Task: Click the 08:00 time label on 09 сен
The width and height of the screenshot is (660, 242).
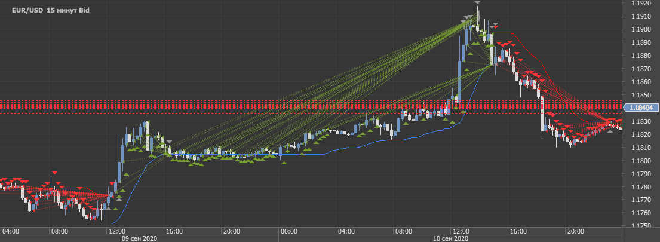Action: tap(59, 231)
